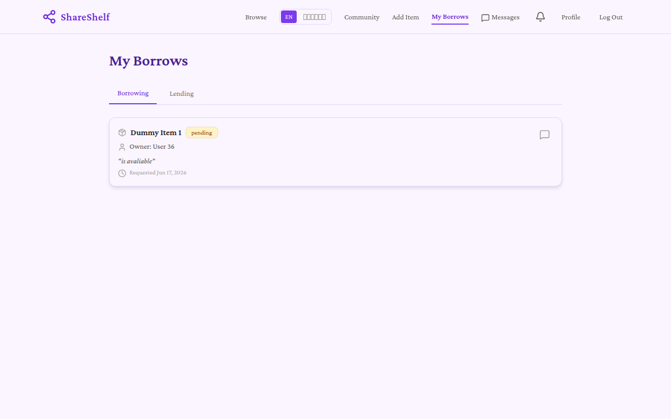The height and width of the screenshot is (419, 671).
Task: Open chat with the card's message icon
Action: click(545, 135)
